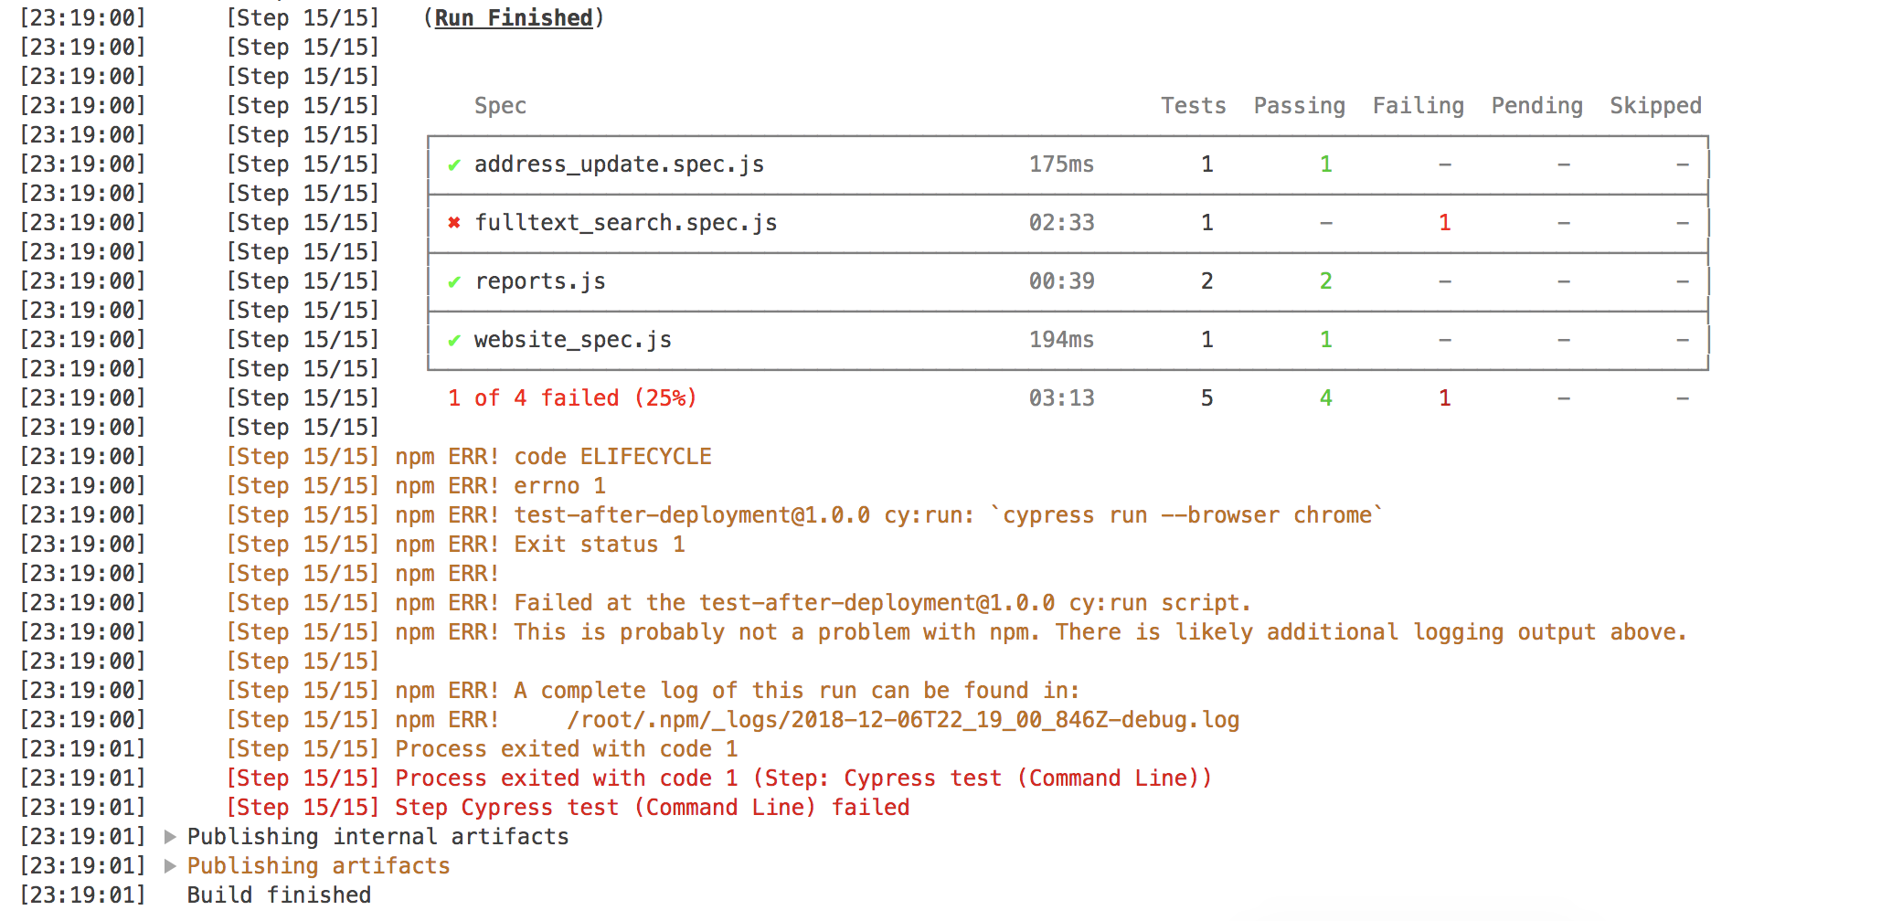Click the green total passing count 4

(1326, 398)
